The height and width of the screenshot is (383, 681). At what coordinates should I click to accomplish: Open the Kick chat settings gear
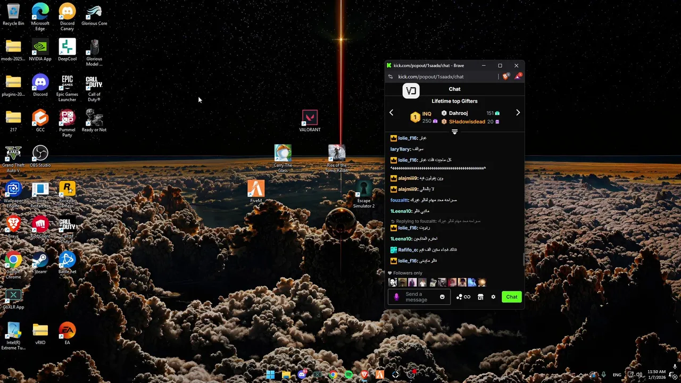tap(493, 297)
